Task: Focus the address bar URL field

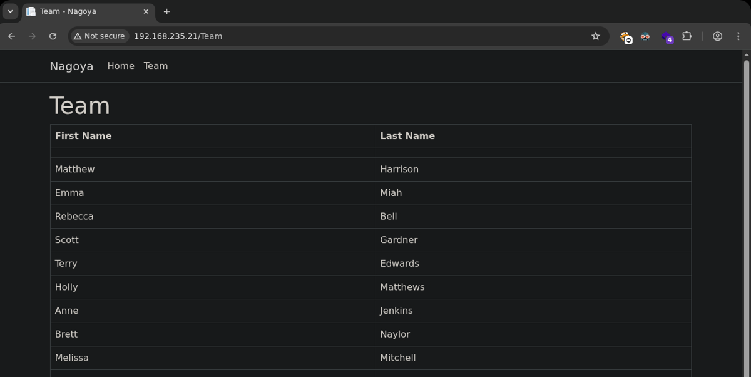Action: tap(350, 36)
